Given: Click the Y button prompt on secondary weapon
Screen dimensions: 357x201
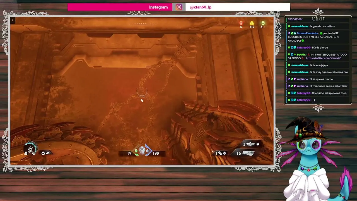Looking at the screenshot, I should coord(258,144).
